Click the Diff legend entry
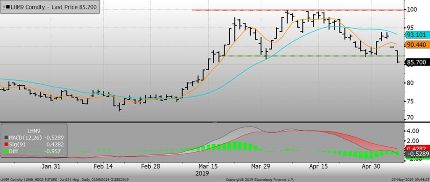Image resolution: width=430 pixels, height=182 pixels. coord(14,150)
